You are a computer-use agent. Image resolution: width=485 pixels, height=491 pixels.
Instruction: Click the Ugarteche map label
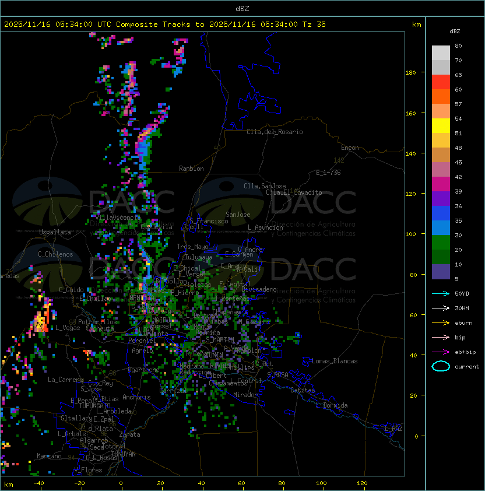click(144, 370)
